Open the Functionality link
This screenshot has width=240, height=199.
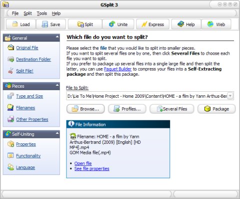tap(28, 156)
